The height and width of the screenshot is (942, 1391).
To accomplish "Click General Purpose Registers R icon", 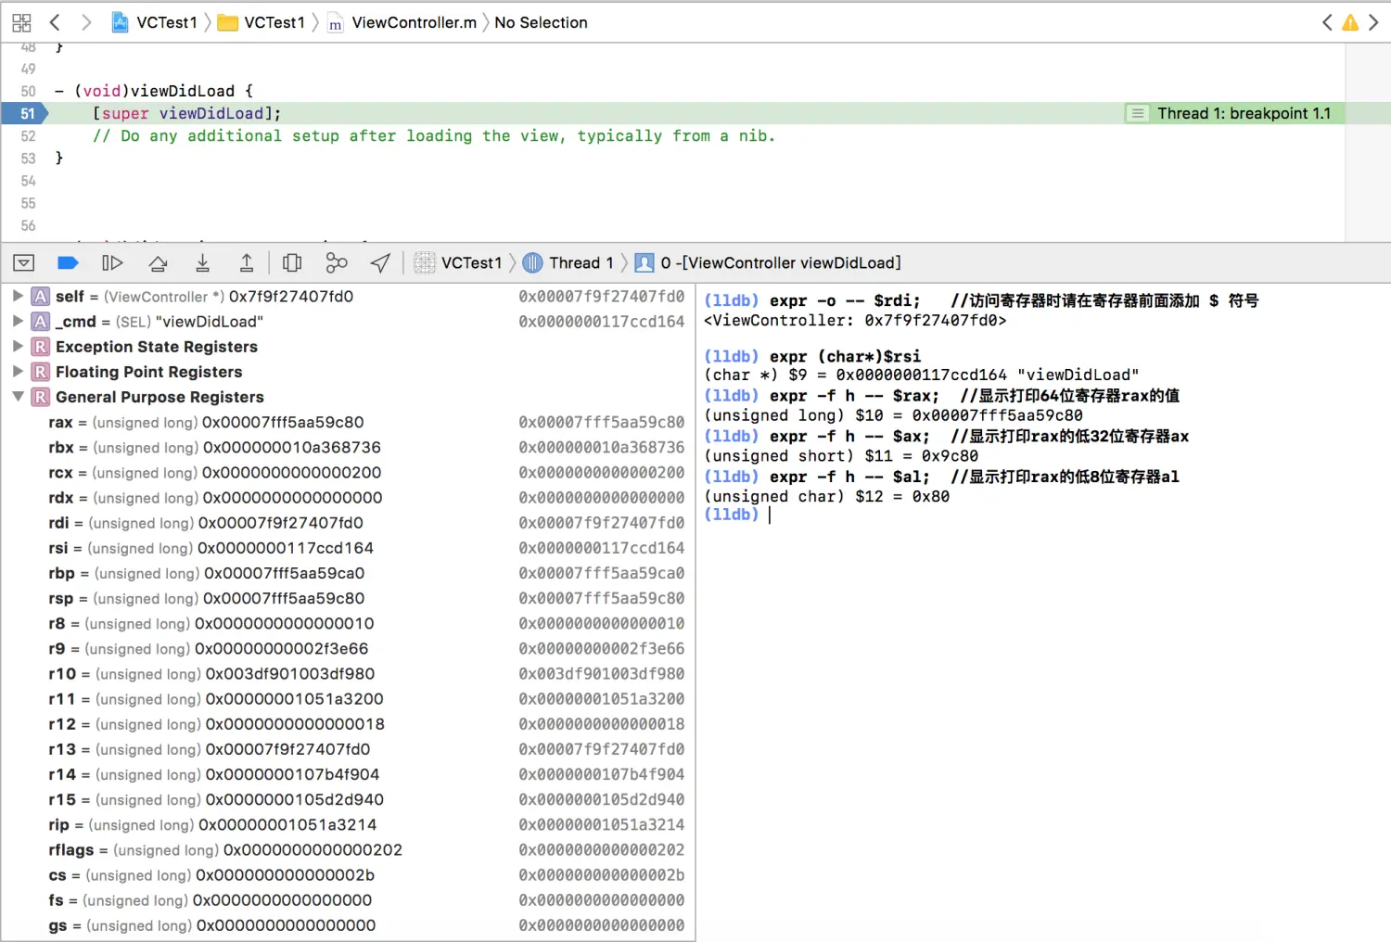I will [x=41, y=397].
